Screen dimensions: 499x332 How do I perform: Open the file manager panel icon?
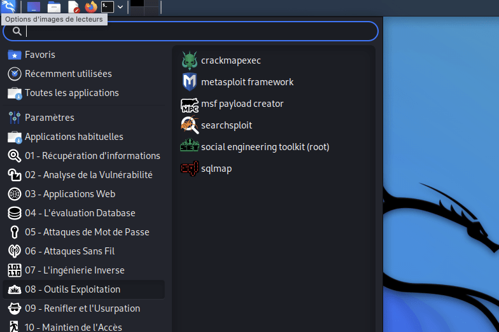[54, 6]
